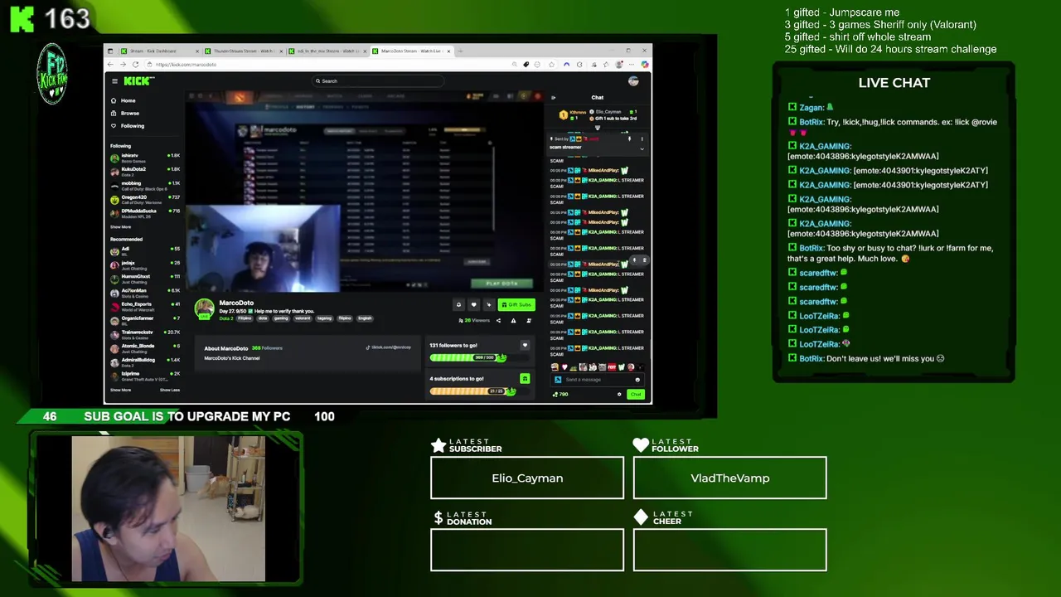The image size is (1061, 597).
Task: Click the Home icon in Kick sidebar
Action: tap(114, 100)
